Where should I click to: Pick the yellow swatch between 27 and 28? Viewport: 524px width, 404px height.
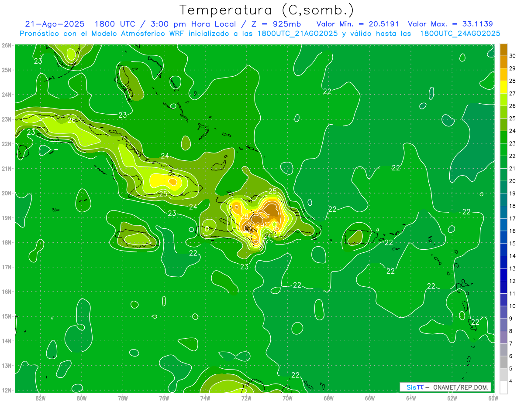point(503,87)
